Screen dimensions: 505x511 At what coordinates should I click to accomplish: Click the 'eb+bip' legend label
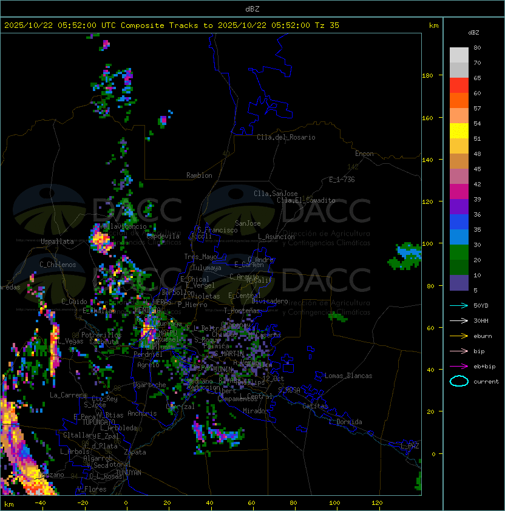coord(484,367)
